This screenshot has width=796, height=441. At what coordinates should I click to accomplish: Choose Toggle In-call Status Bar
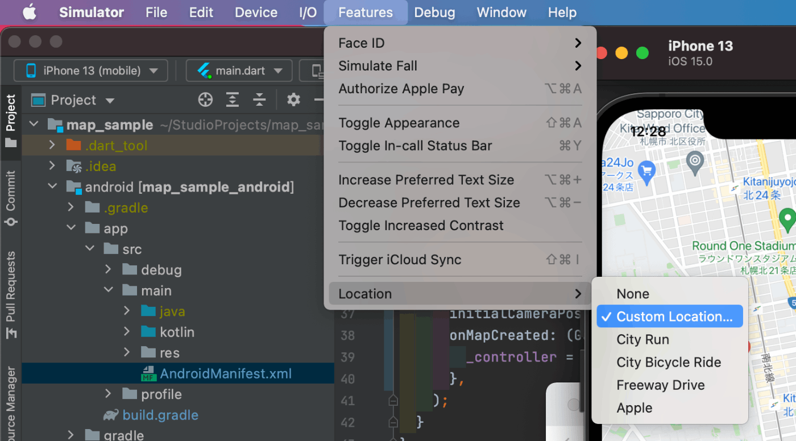tap(460, 145)
